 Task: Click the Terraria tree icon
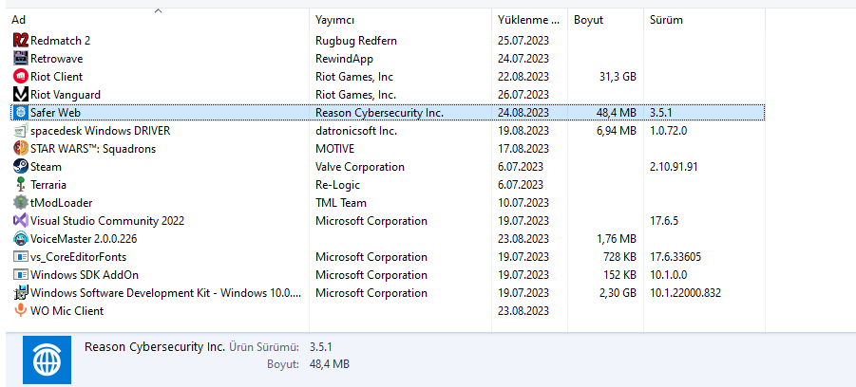[x=21, y=184]
